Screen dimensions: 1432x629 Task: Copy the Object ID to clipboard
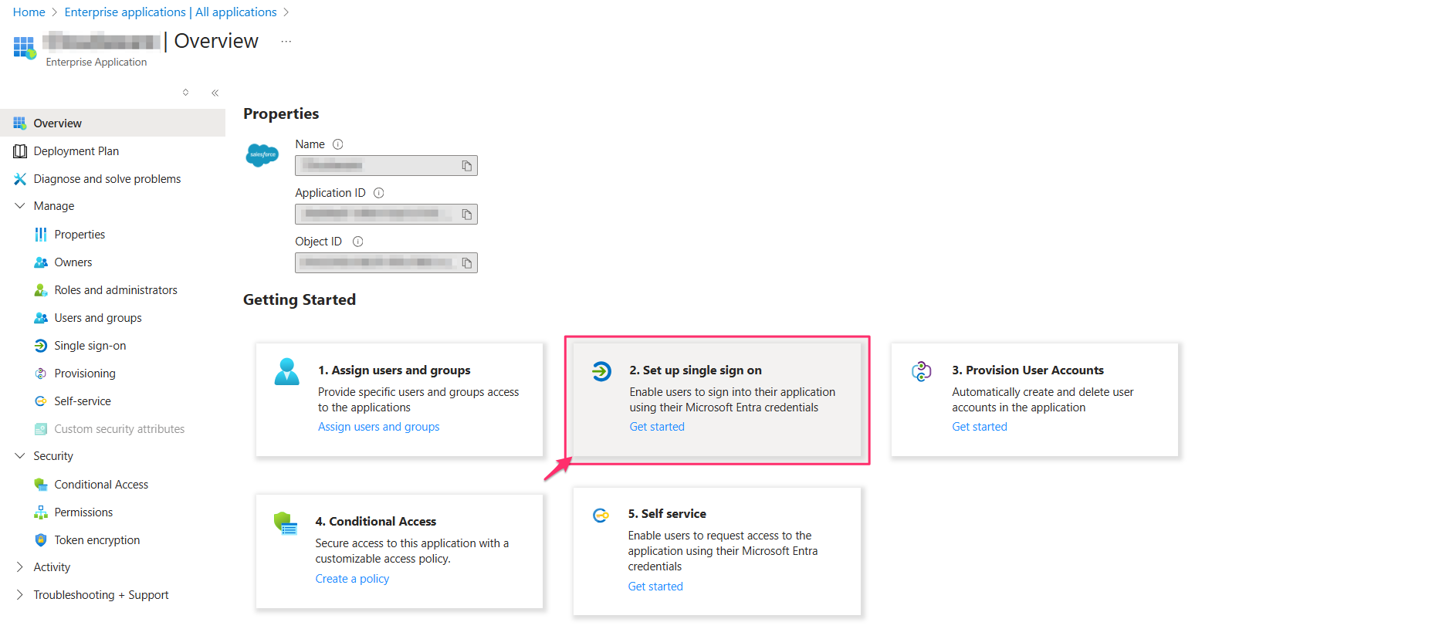pyautogui.click(x=466, y=263)
